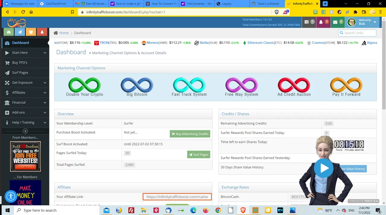Click the Stellar ticker link
386x215 pixels.
tap(204, 43)
